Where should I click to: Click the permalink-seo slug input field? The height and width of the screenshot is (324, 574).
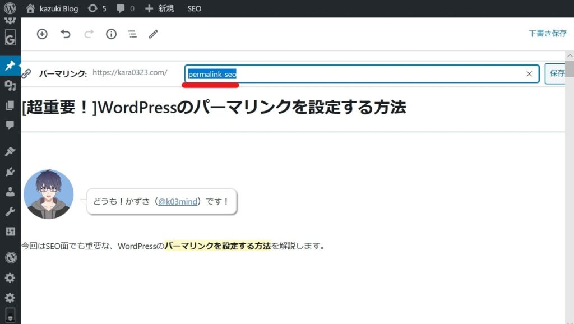tap(362, 74)
